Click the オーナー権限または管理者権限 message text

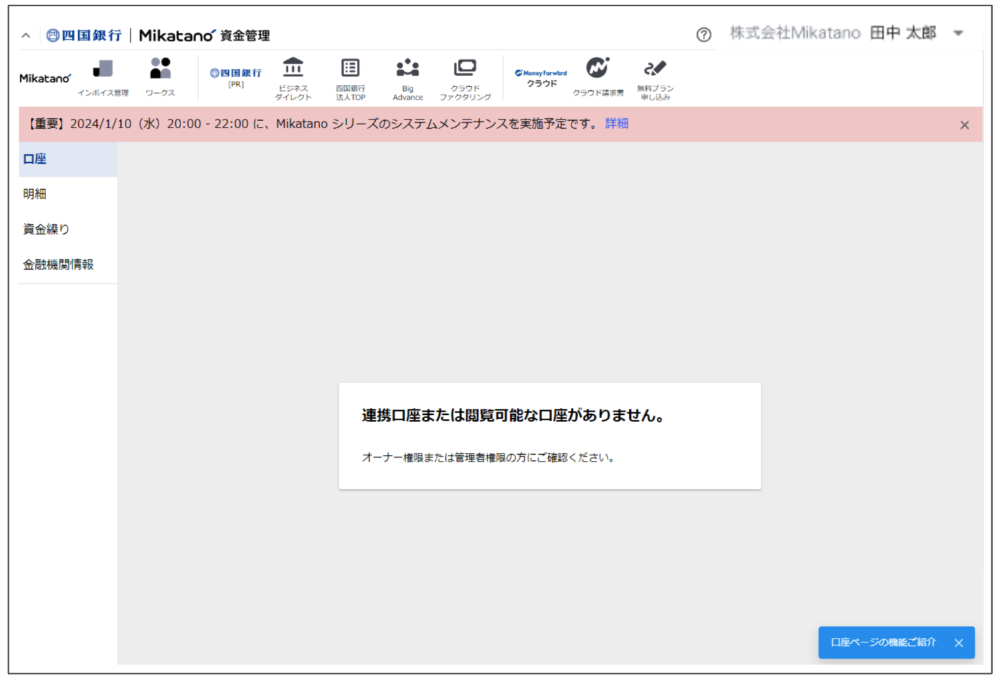click(x=489, y=458)
